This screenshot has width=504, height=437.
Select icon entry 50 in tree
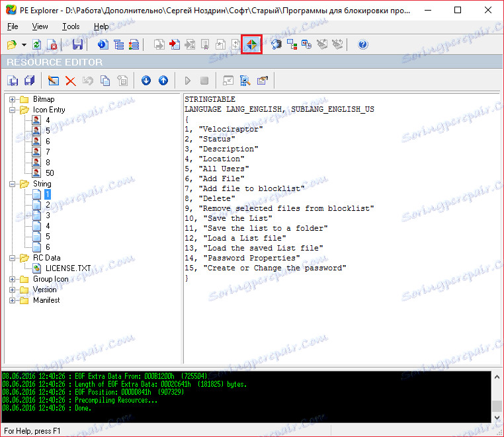(x=50, y=173)
